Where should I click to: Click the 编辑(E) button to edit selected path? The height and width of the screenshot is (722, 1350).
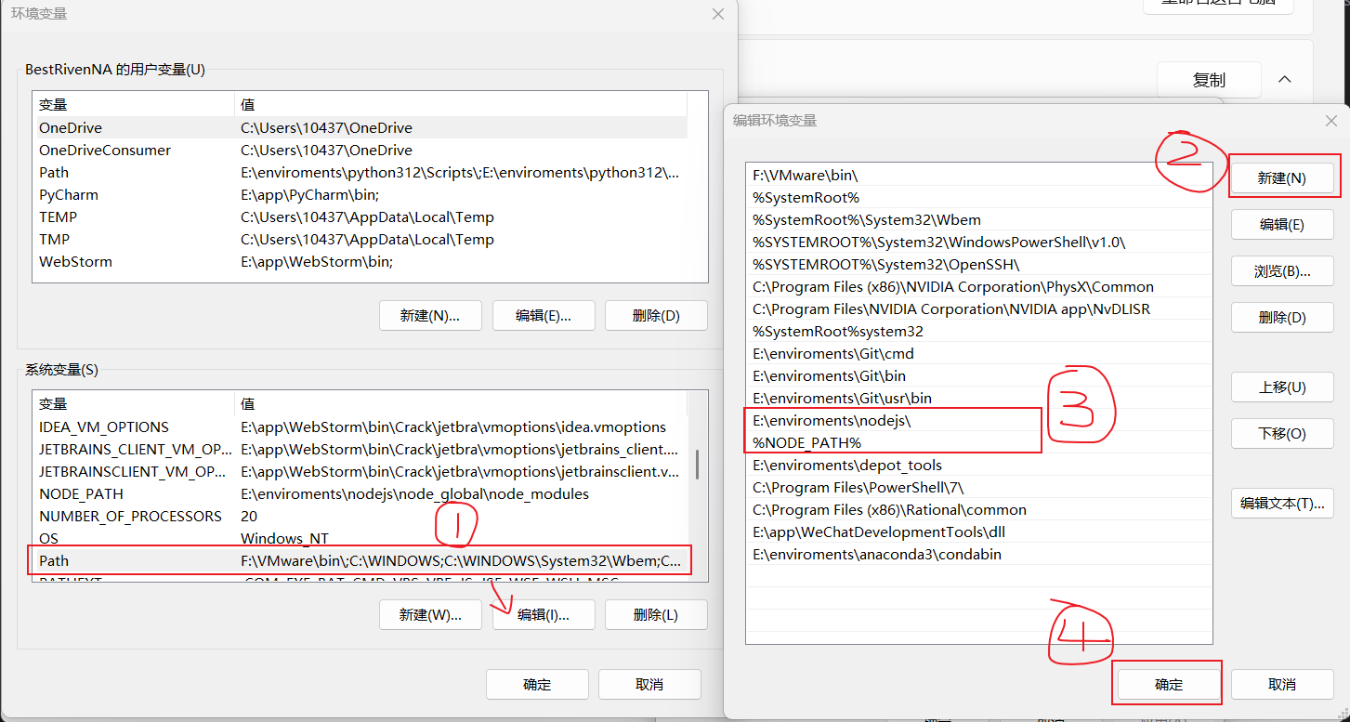coord(1282,224)
